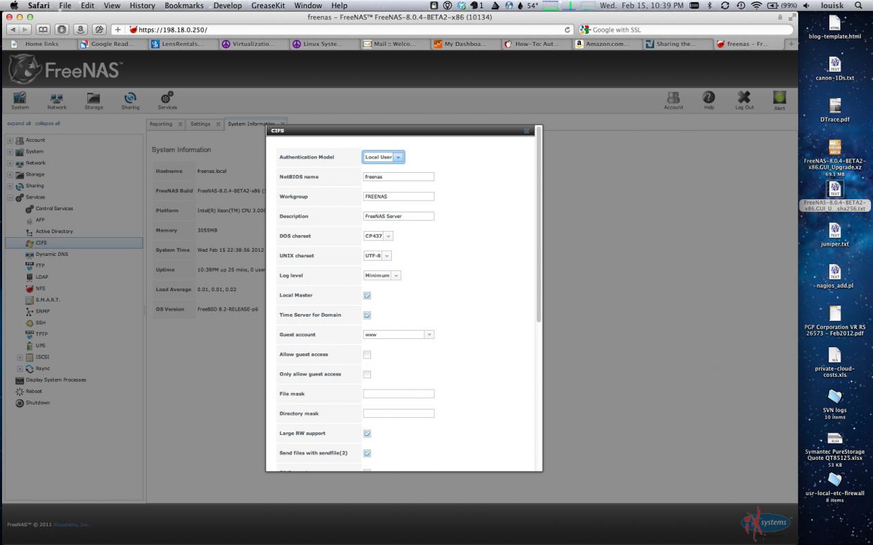Collapse Services tree node
Viewport: 873px width, 545px height.
[10, 197]
